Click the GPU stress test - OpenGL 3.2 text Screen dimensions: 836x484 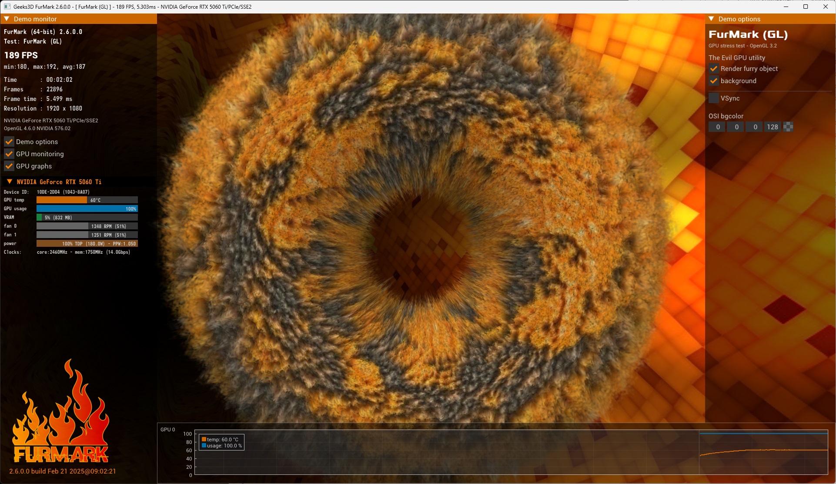(x=742, y=46)
